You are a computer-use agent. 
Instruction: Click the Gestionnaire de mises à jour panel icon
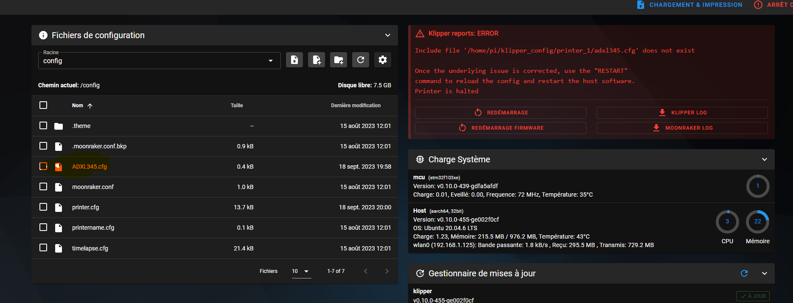(x=420, y=273)
